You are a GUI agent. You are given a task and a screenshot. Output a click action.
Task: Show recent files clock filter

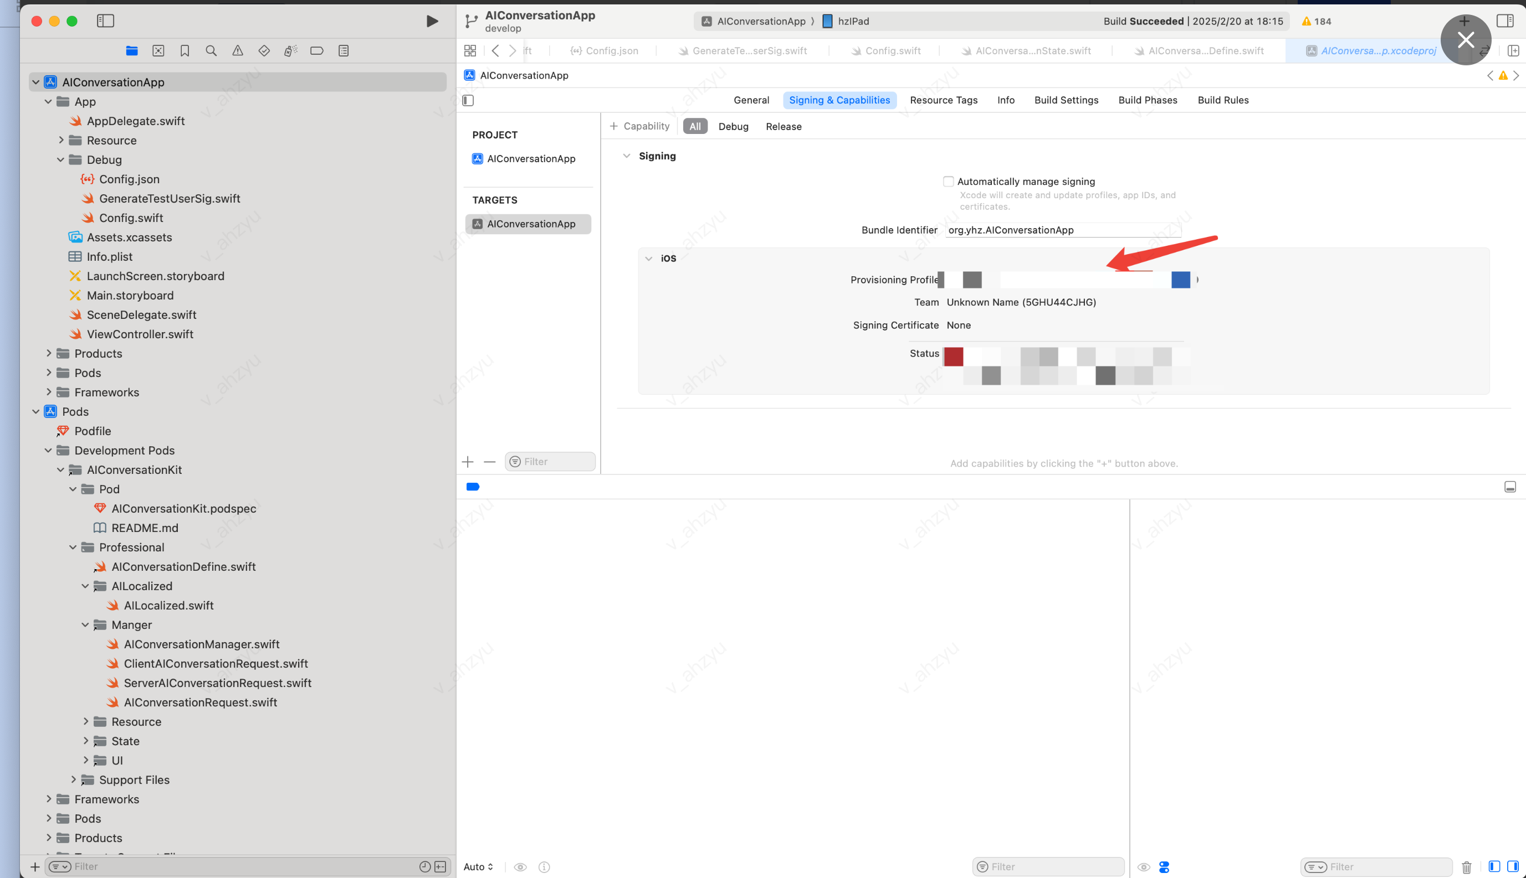pyautogui.click(x=425, y=866)
